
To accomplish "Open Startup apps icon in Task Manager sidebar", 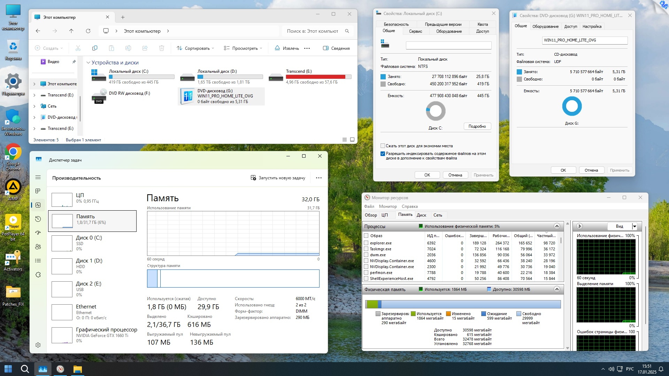I will [x=38, y=233].
